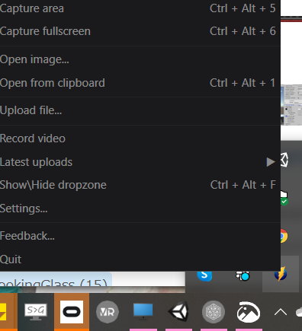Select Open from clipboard
The image size is (302, 331).
140,83
